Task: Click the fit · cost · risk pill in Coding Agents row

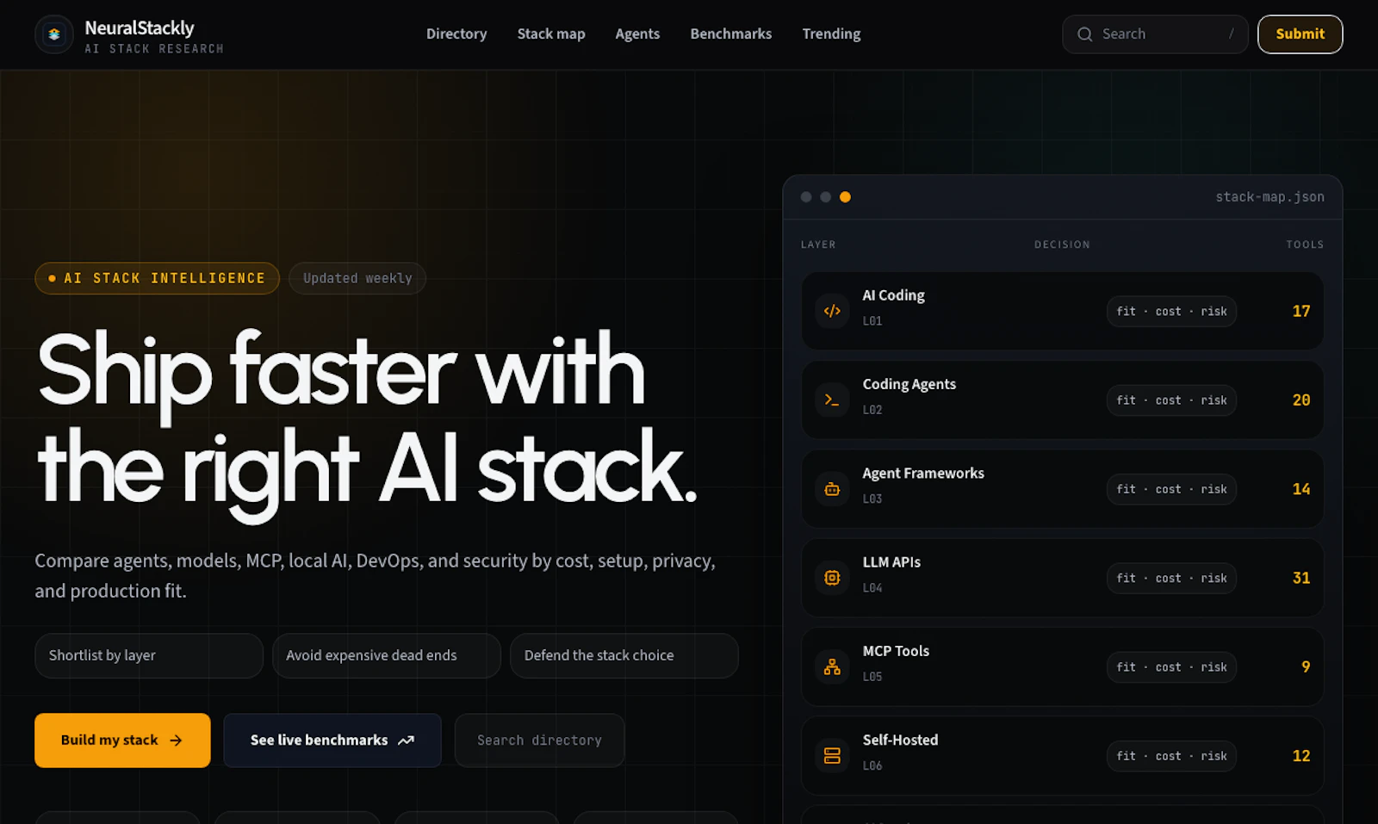Action: coord(1171,400)
